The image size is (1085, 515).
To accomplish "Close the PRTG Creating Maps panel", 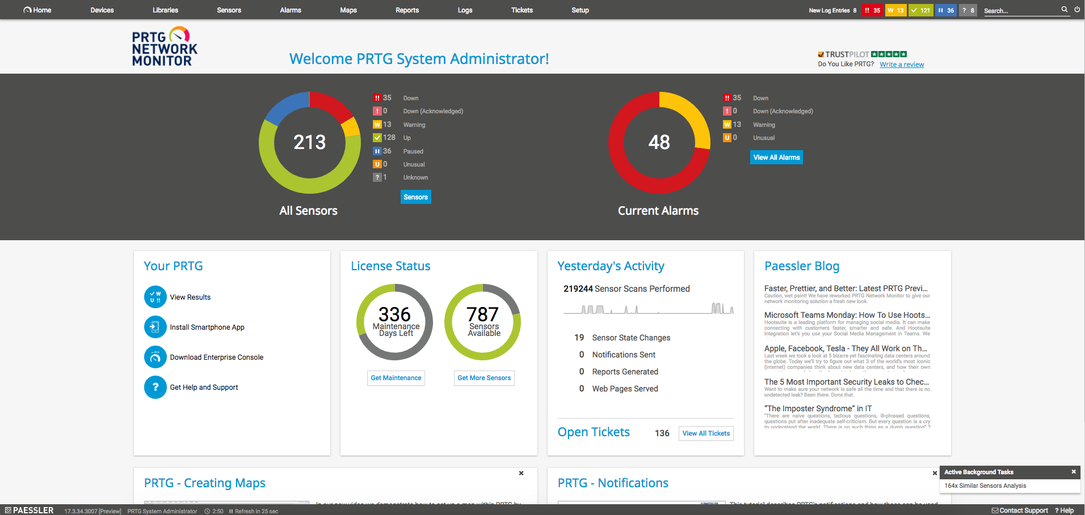I will [x=521, y=473].
